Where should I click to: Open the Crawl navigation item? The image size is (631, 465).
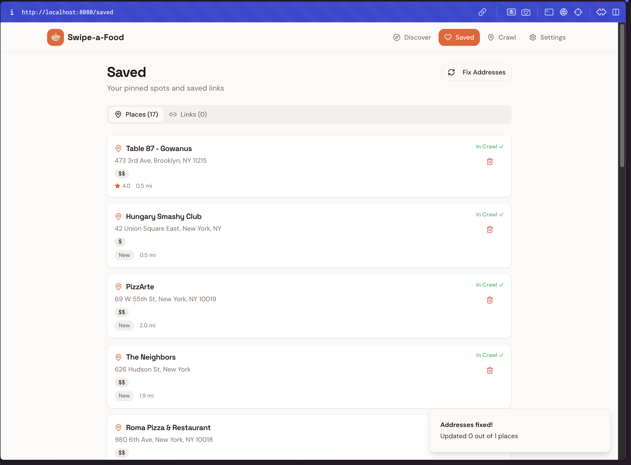502,37
